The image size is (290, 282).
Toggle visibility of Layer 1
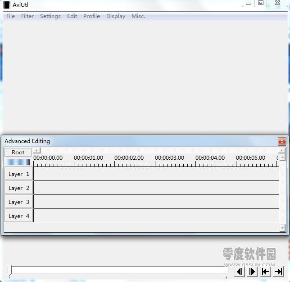point(18,174)
